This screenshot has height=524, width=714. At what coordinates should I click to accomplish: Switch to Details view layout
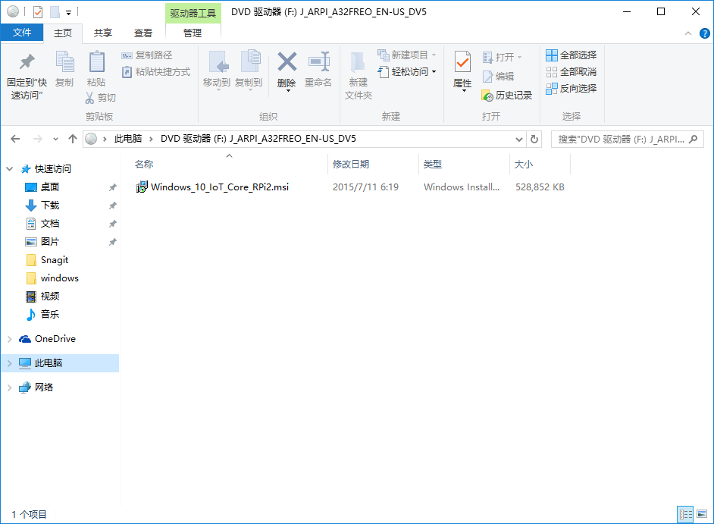[685, 514]
